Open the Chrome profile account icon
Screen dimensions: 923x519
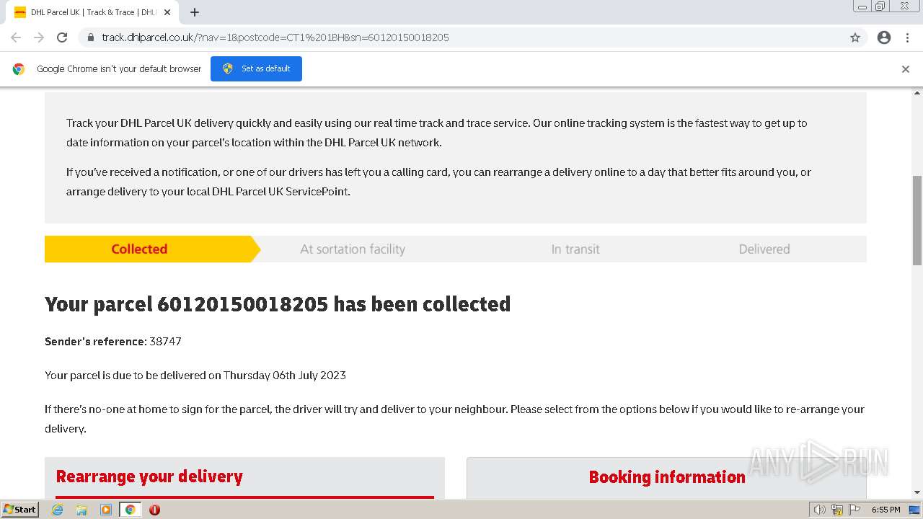[x=884, y=37]
